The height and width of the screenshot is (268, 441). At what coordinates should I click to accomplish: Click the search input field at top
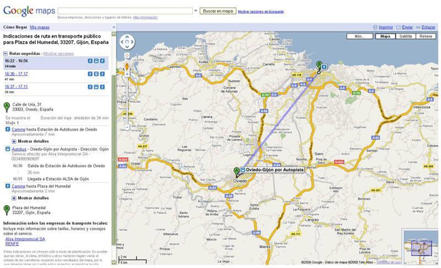pos(125,11)
